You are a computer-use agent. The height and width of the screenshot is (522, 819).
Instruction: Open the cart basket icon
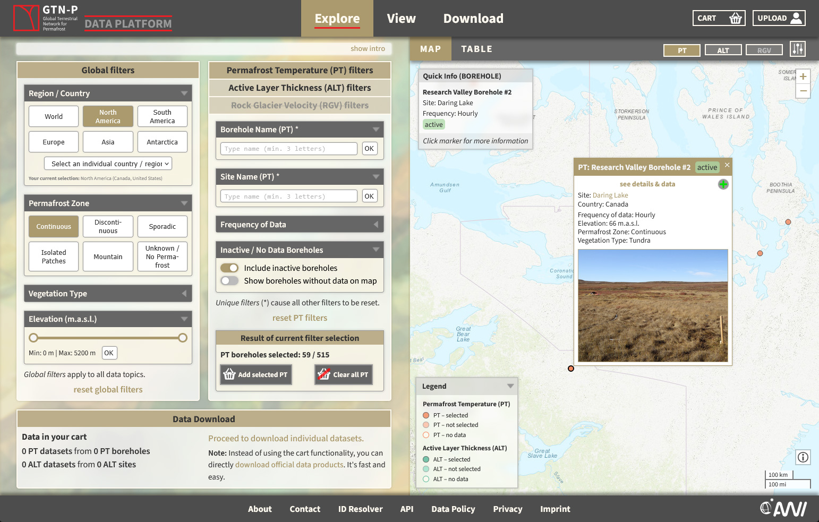(x=735, y=18)
